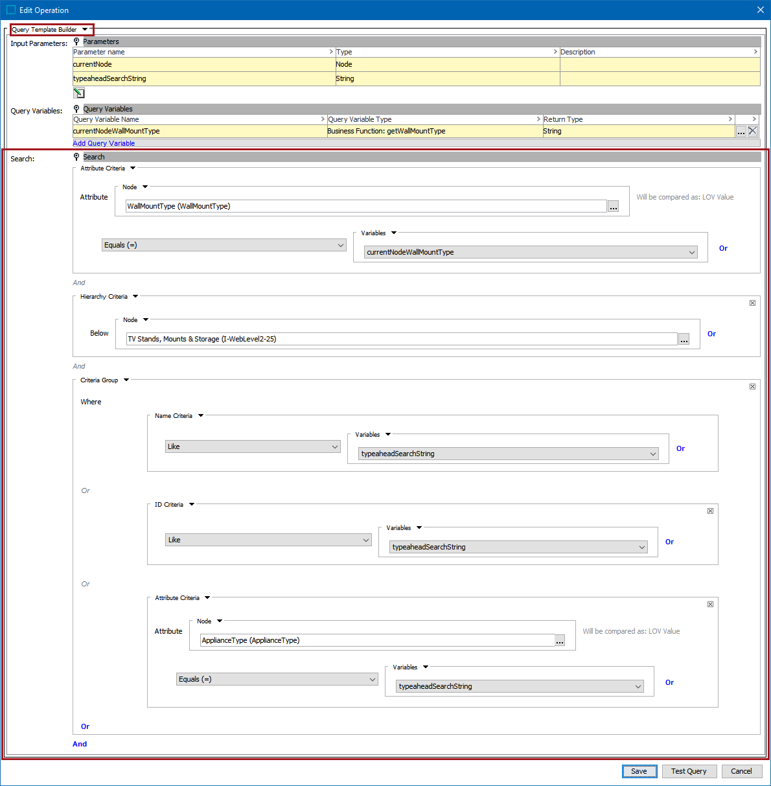Browse for ApplianceType attribute node
This screenshot has height=786, width=771.
tap(560, 640)
